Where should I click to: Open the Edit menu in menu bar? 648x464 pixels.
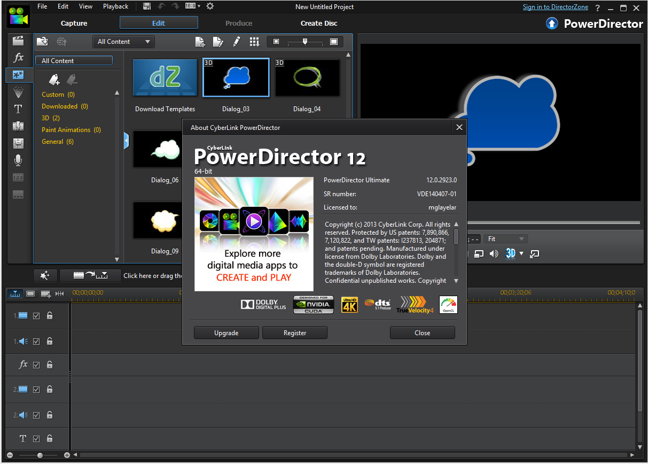click(x=63, y=6)
